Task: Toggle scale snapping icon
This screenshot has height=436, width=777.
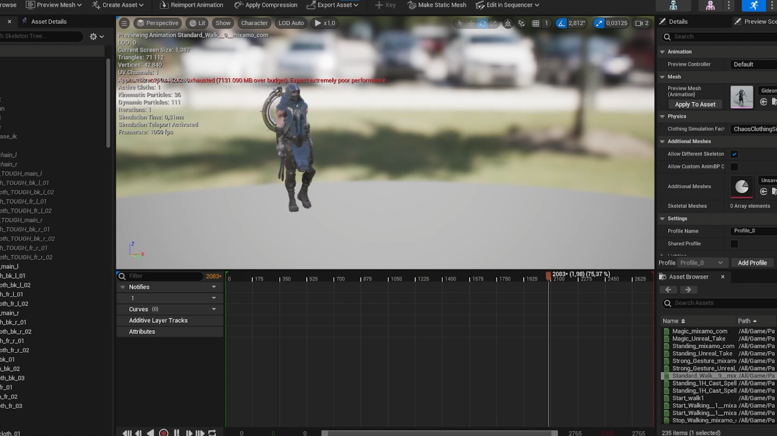Action: (x=599, y=23)
